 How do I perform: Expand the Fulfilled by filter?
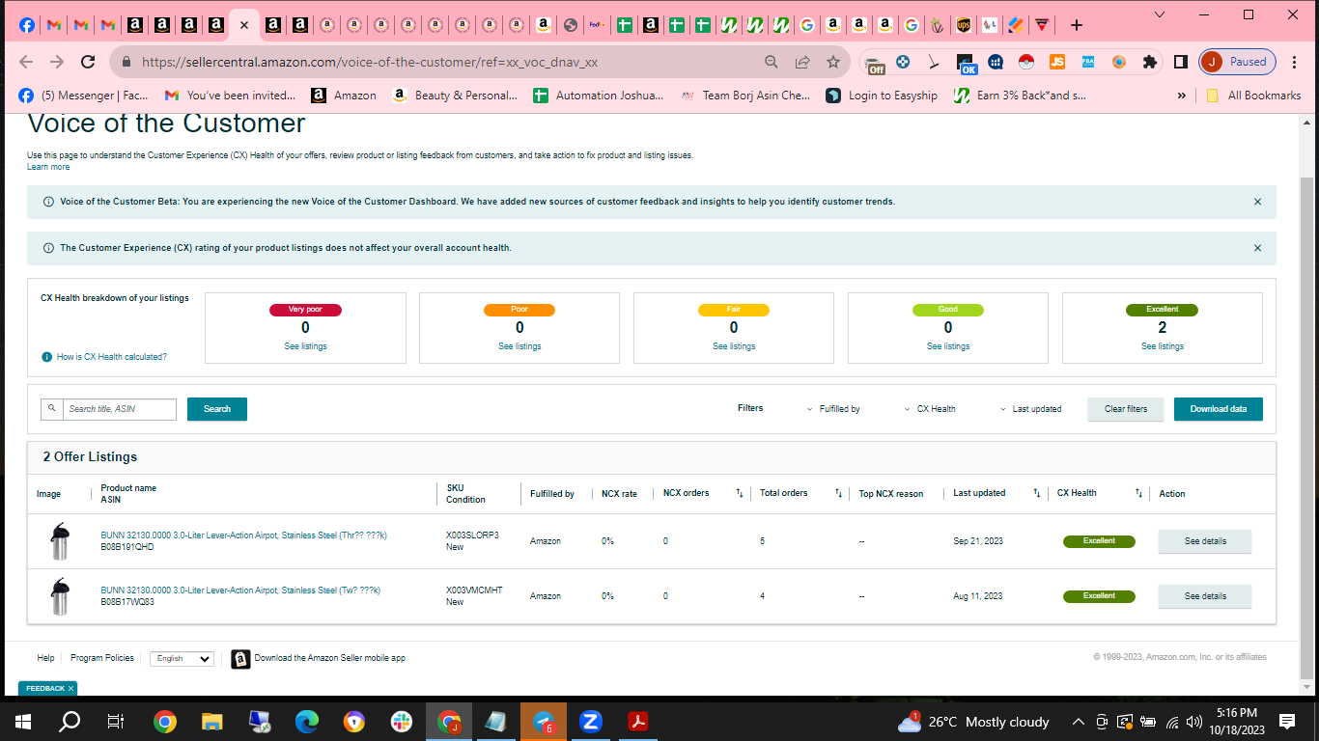pyautogui.click(x=833, y=409)
